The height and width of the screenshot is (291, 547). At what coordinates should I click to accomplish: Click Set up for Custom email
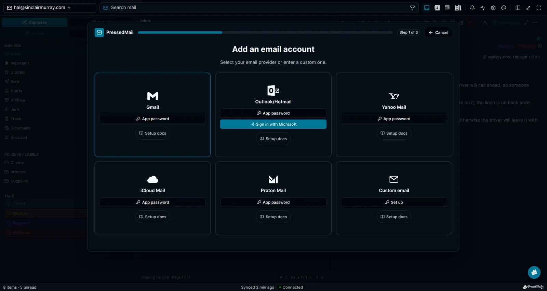[394, 202]
